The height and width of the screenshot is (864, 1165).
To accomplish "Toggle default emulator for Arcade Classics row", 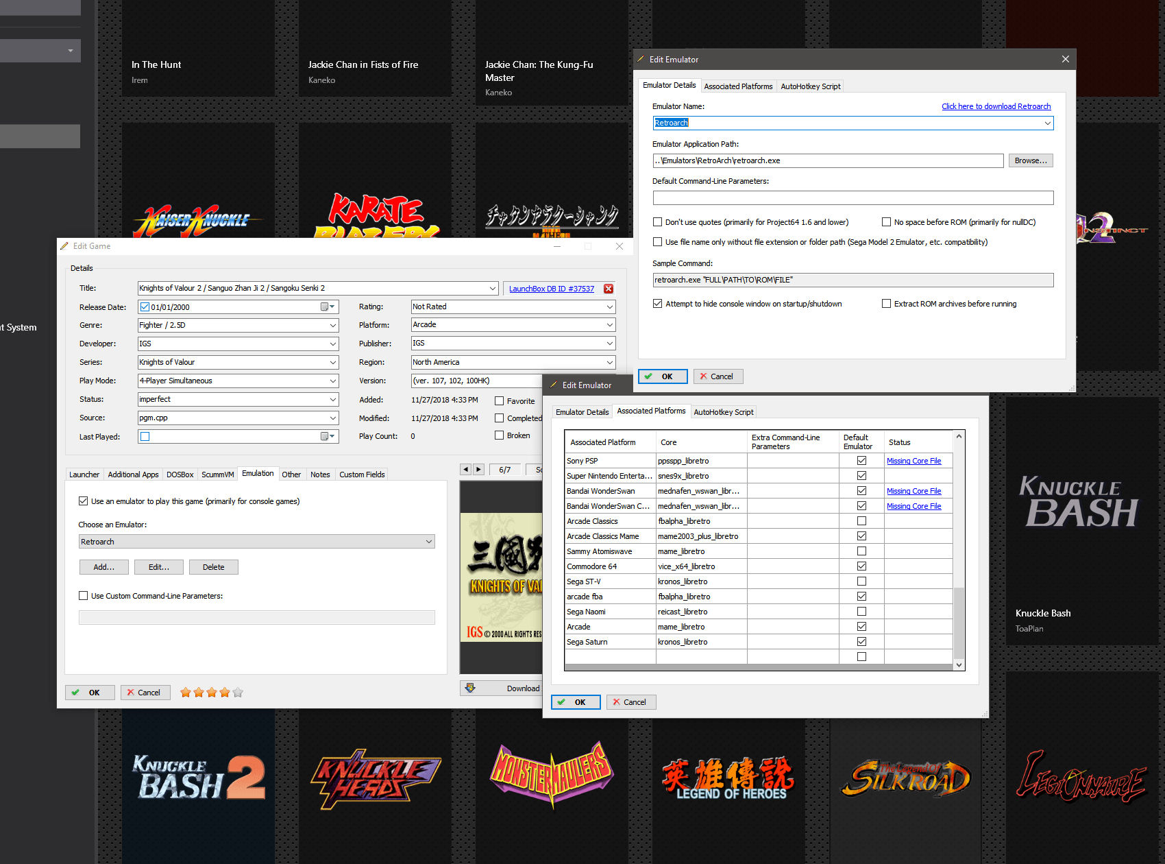I will [861, 521].
